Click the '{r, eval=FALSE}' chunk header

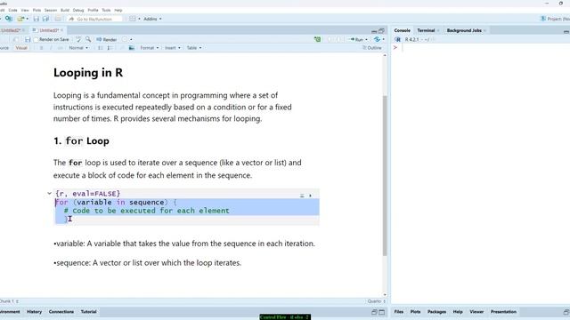[x=87, y=194]
